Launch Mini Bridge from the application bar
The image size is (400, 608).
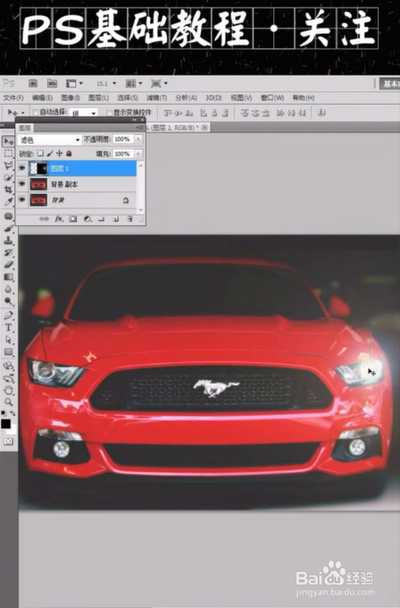[52, 83]
